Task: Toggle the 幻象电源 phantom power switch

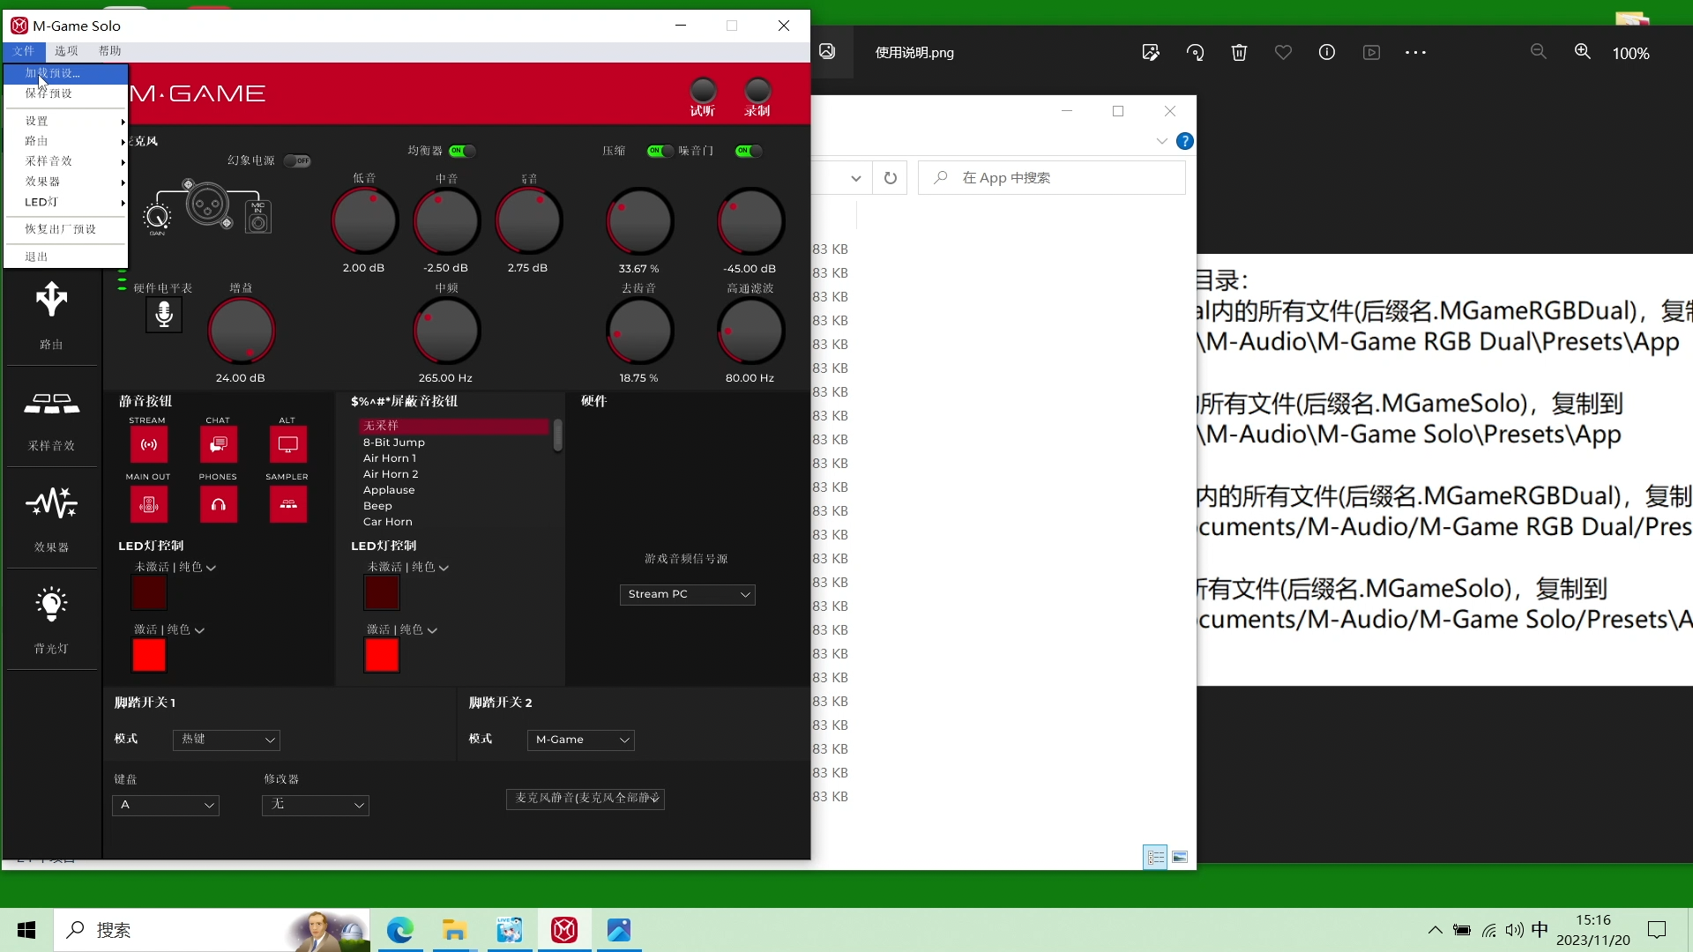Action: [297, 161]
